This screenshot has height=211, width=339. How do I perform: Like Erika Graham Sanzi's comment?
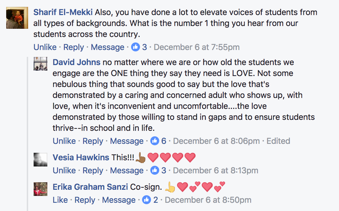60,200
